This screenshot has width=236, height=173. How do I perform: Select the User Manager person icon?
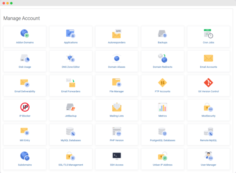tap(209, 156)
